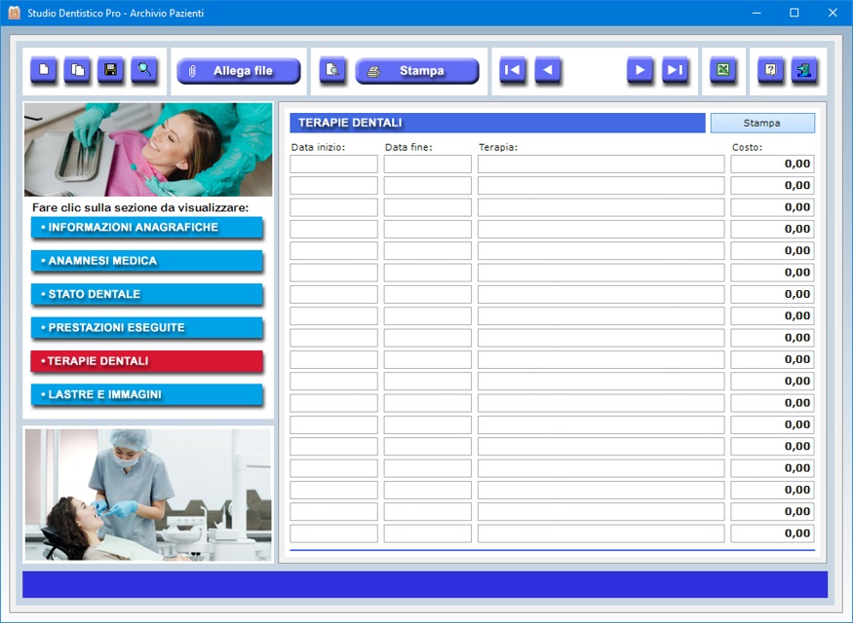Show Prestazioni Eseguite section
The image size is (853, 623).
147,327
